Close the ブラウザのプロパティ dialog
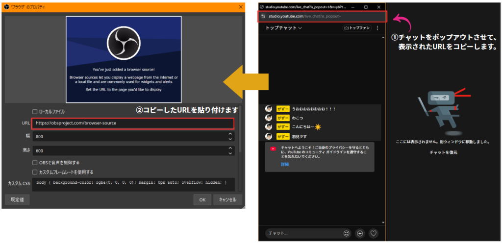The image size is (502, 245). [241, 7]
